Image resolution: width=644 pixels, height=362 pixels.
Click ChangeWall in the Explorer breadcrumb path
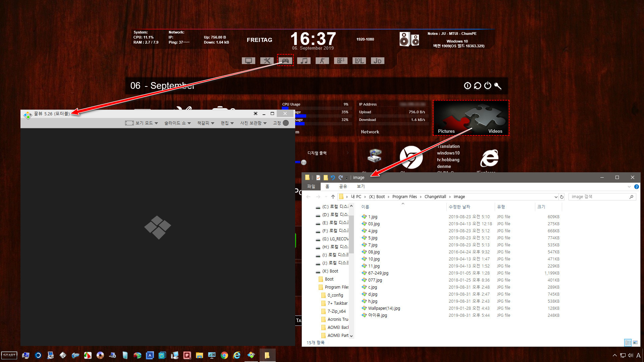(435, 197)
